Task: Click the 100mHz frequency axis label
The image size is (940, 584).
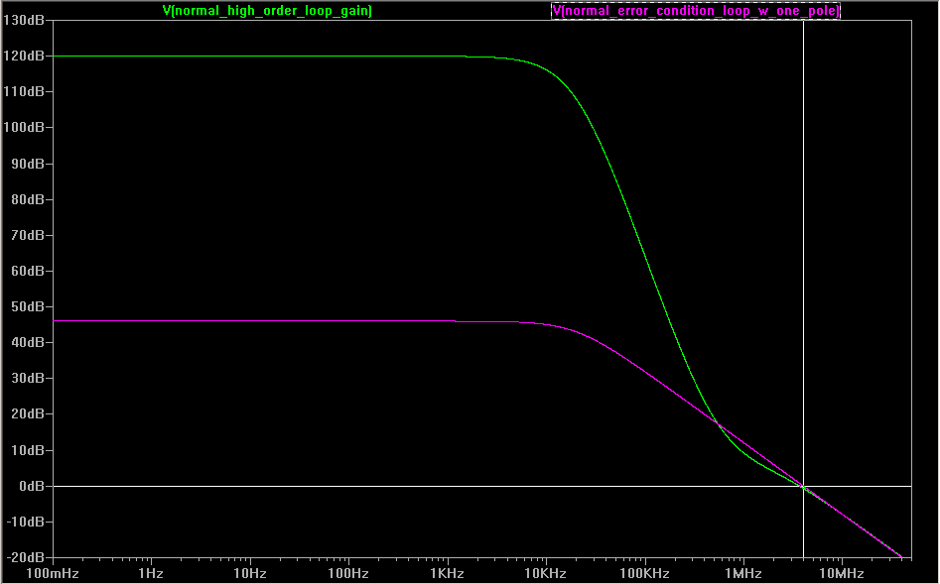Action: [53, 574]
